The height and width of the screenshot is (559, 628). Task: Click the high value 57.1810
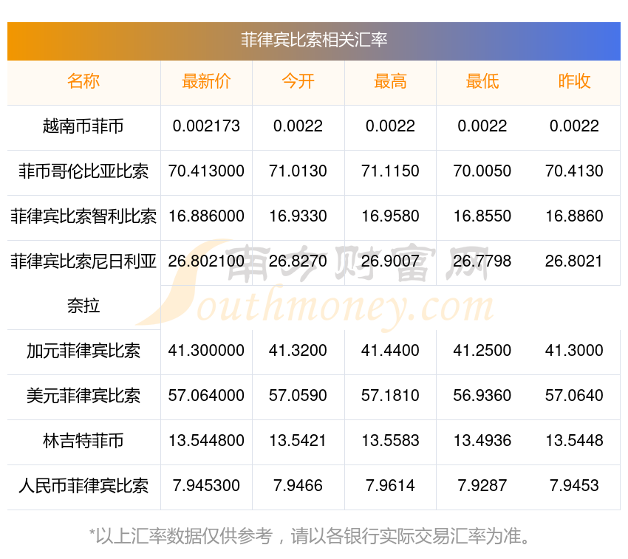(x=390, y=396)
